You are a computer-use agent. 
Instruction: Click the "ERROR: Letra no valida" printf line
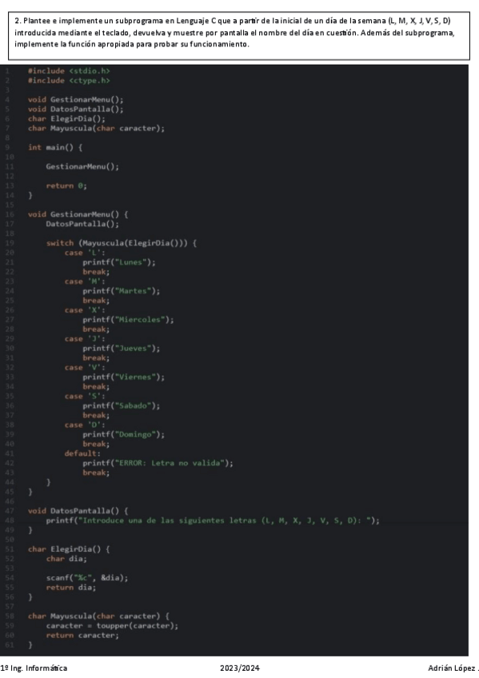tap(158, 463)
